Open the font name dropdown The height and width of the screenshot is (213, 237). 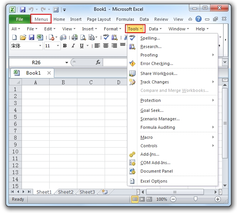coord(40,46)
